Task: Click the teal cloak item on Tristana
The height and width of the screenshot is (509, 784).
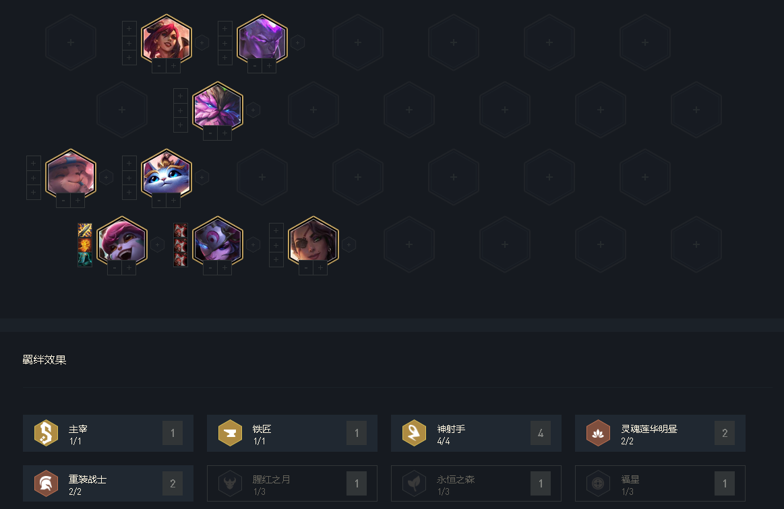Action: 85,259
